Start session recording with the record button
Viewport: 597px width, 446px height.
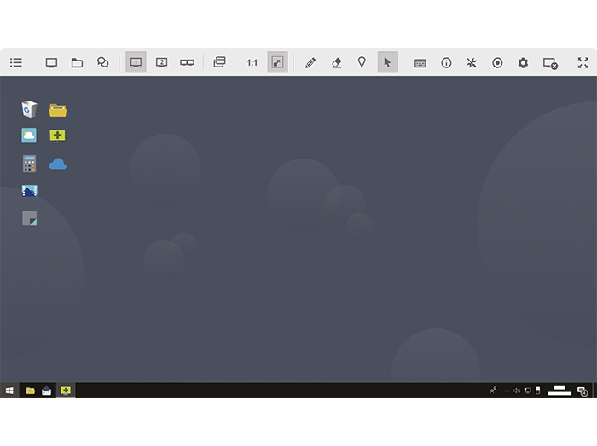point(497,62)
